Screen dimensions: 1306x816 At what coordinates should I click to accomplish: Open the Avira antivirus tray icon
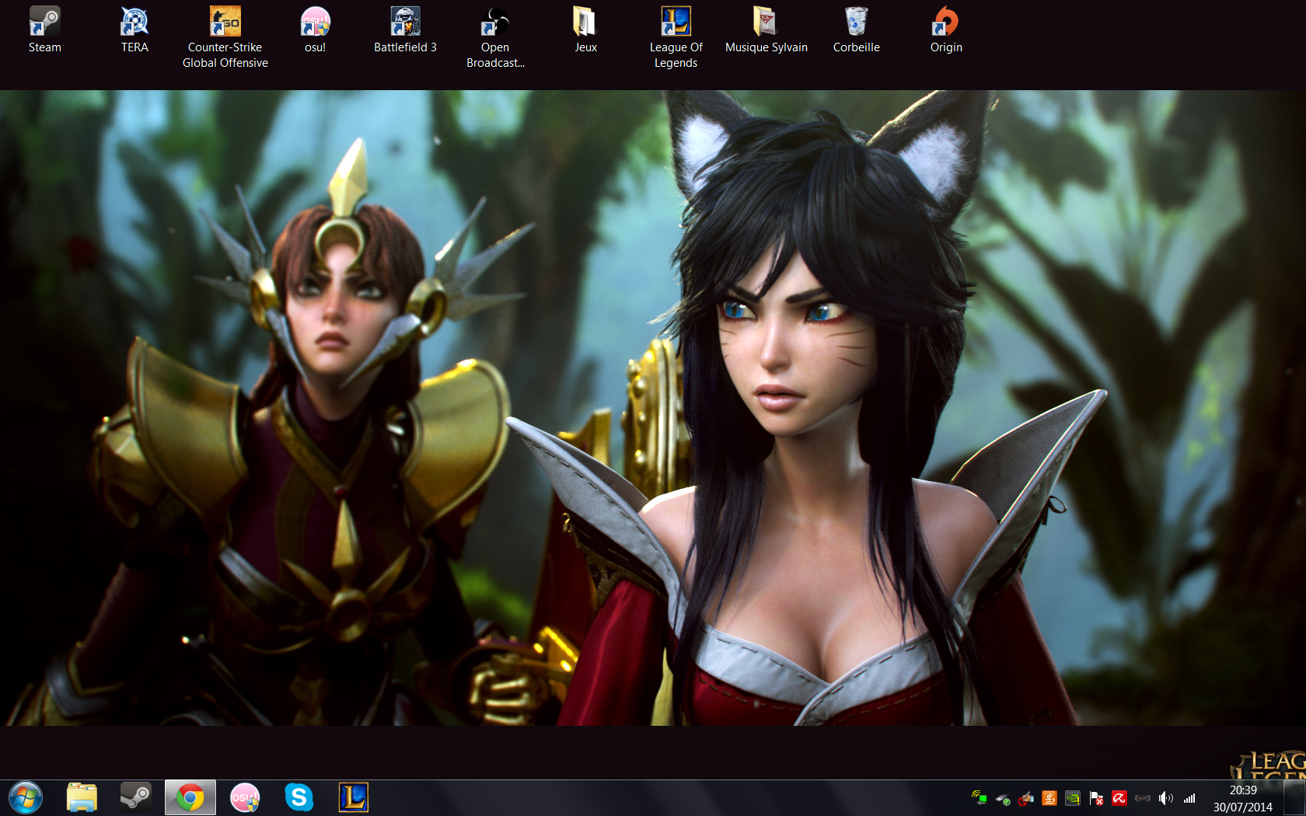1119,797
